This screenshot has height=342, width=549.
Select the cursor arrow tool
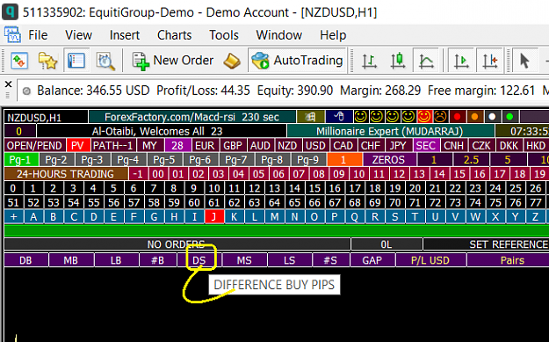pos(524,61)
